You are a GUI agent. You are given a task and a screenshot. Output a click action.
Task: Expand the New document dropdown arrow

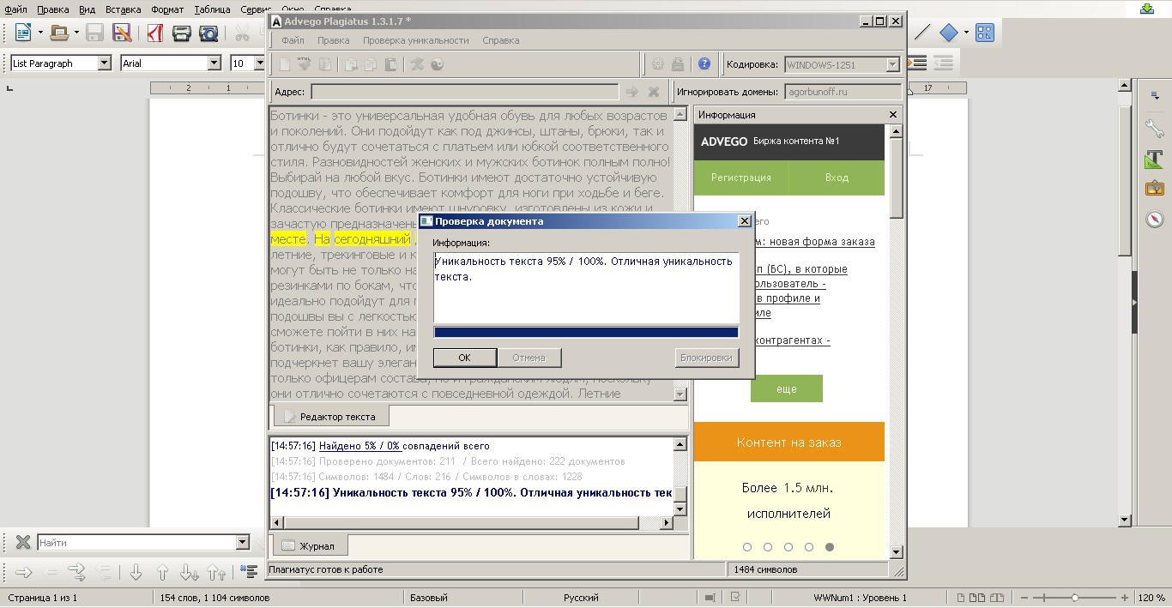tap(39, 33)
